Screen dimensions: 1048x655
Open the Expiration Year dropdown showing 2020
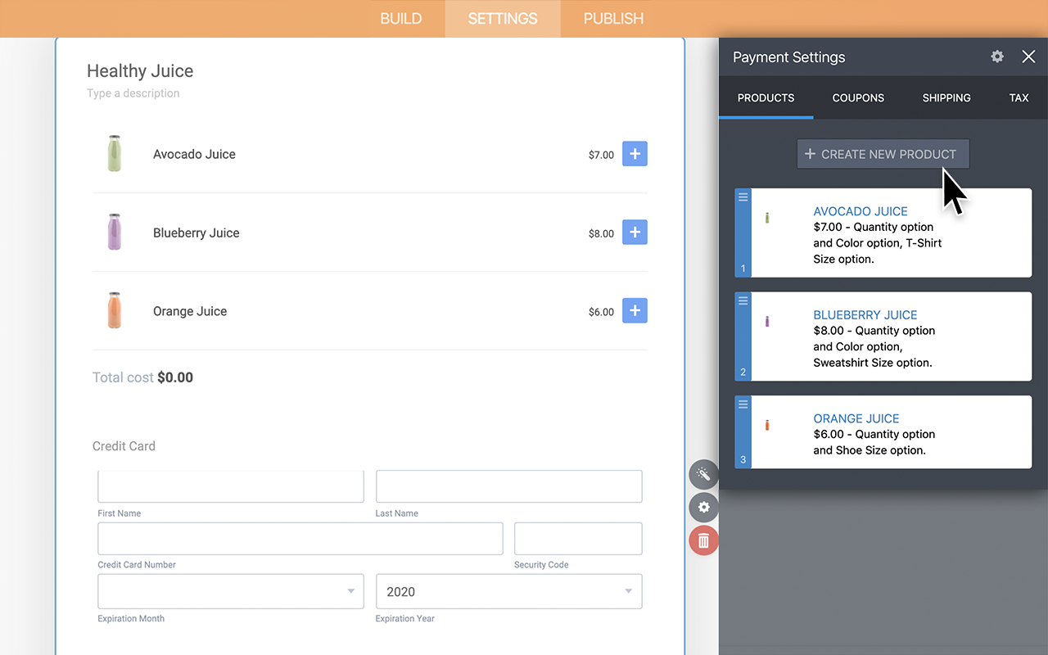click(x=508, y=591)
